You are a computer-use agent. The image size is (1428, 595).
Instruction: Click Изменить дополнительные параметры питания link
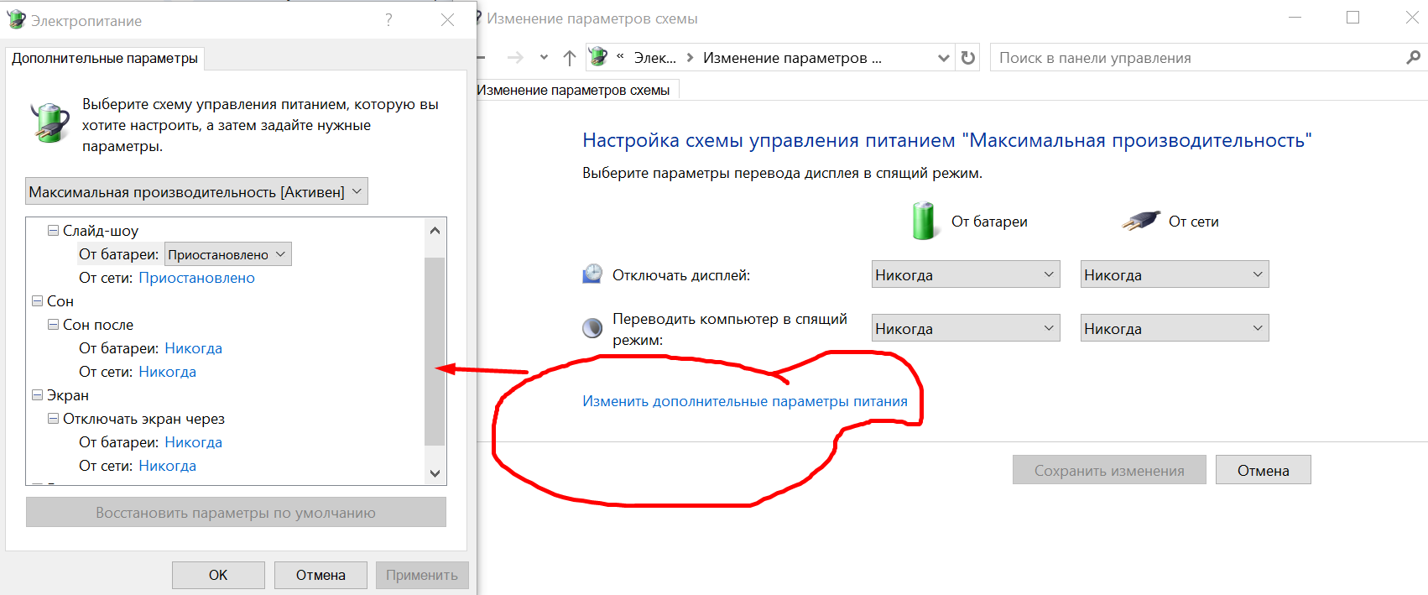tap(745, 401)
